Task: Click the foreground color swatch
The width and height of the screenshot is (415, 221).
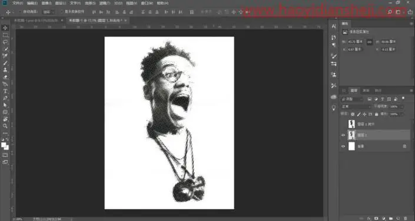Action: point(4,145)
